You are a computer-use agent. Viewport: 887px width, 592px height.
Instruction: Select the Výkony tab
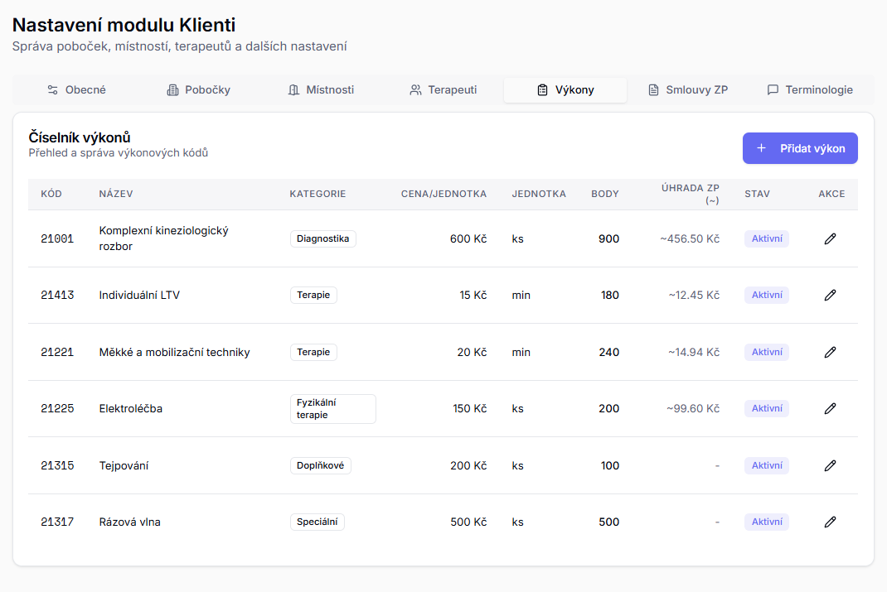point(565,89)
